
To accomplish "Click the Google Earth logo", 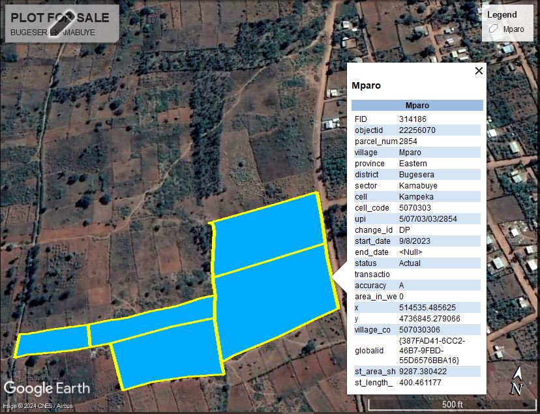I will click(46, 389).
